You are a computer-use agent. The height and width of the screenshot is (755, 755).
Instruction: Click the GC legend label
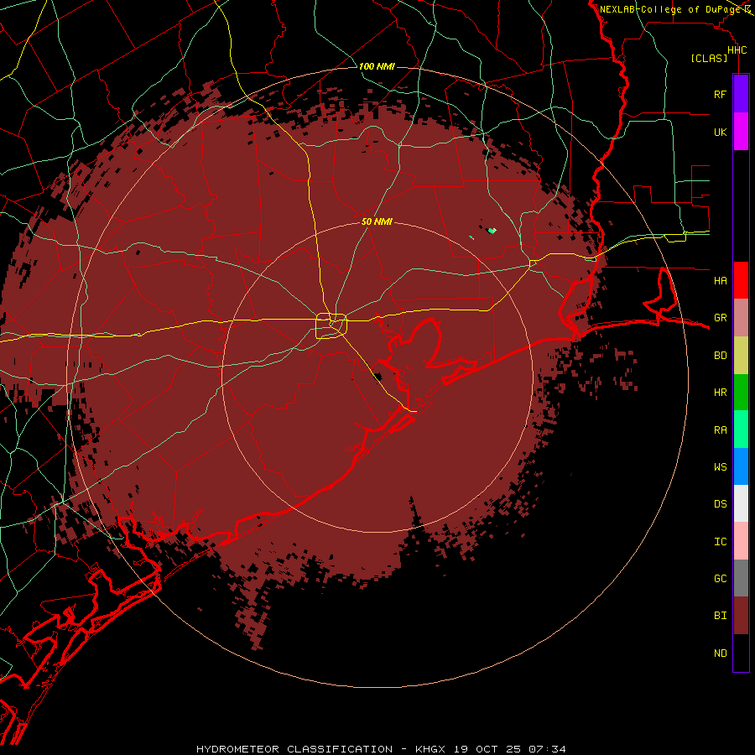721,578
